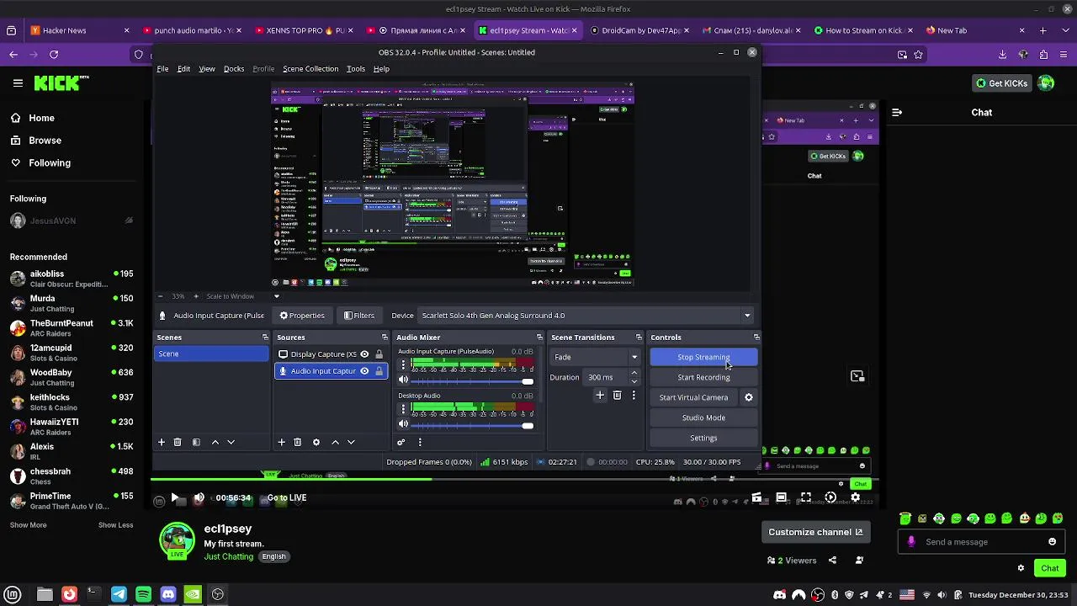The image size is (1077, 606).
Task: Mute Desktop Audio in mixer
Action: tap(403, 424)
